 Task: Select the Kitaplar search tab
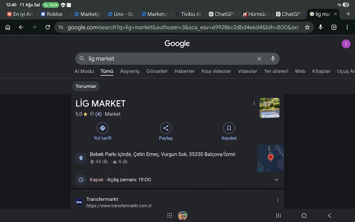[x=321, y=71]
